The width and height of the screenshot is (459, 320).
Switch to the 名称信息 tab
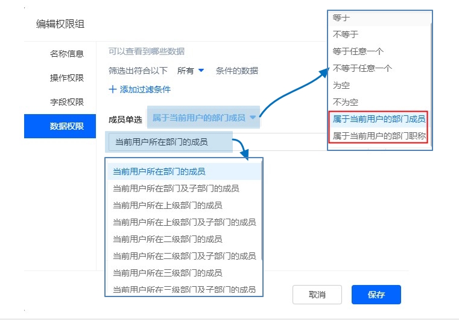click(x=66, y=54)
